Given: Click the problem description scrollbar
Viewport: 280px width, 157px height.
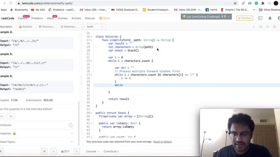Looking at the screenshot, I should pos(79,123).
